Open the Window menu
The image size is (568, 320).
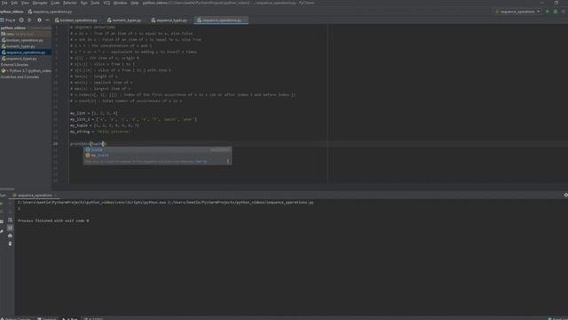[x=121, y=3]
